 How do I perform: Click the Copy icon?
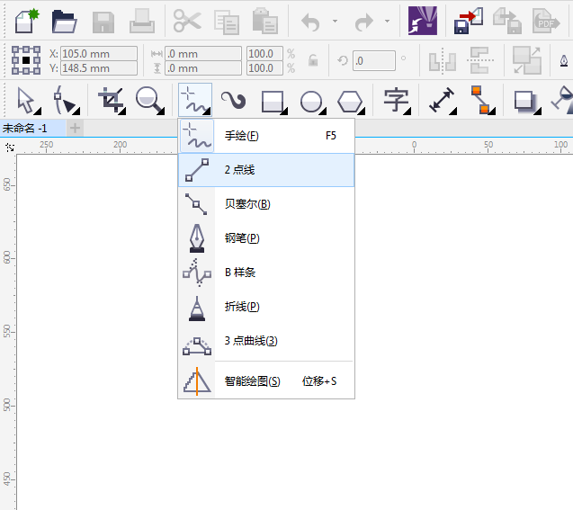pos(227,22)
